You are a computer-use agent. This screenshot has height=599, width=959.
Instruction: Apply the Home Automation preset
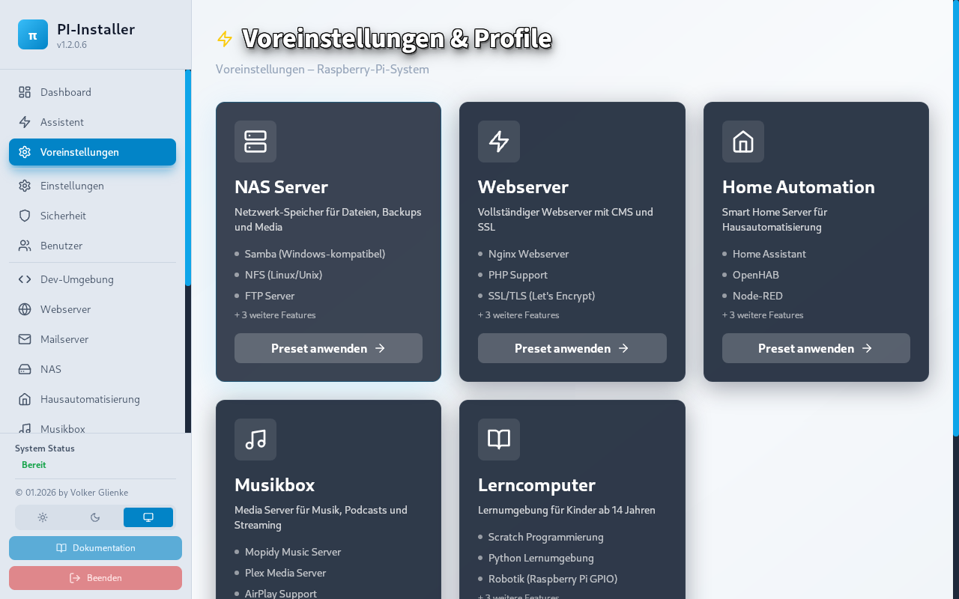click(816, 348)
